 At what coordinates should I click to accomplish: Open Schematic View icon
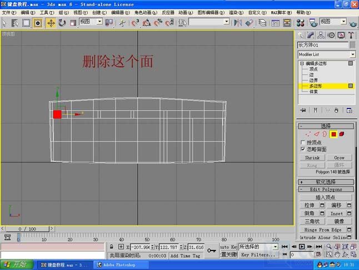tap(287, 23)
